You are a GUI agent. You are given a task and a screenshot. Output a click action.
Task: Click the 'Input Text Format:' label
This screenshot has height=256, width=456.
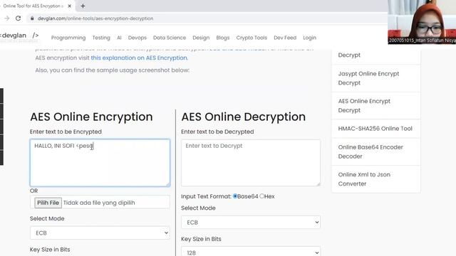click(x=206, y=196)
